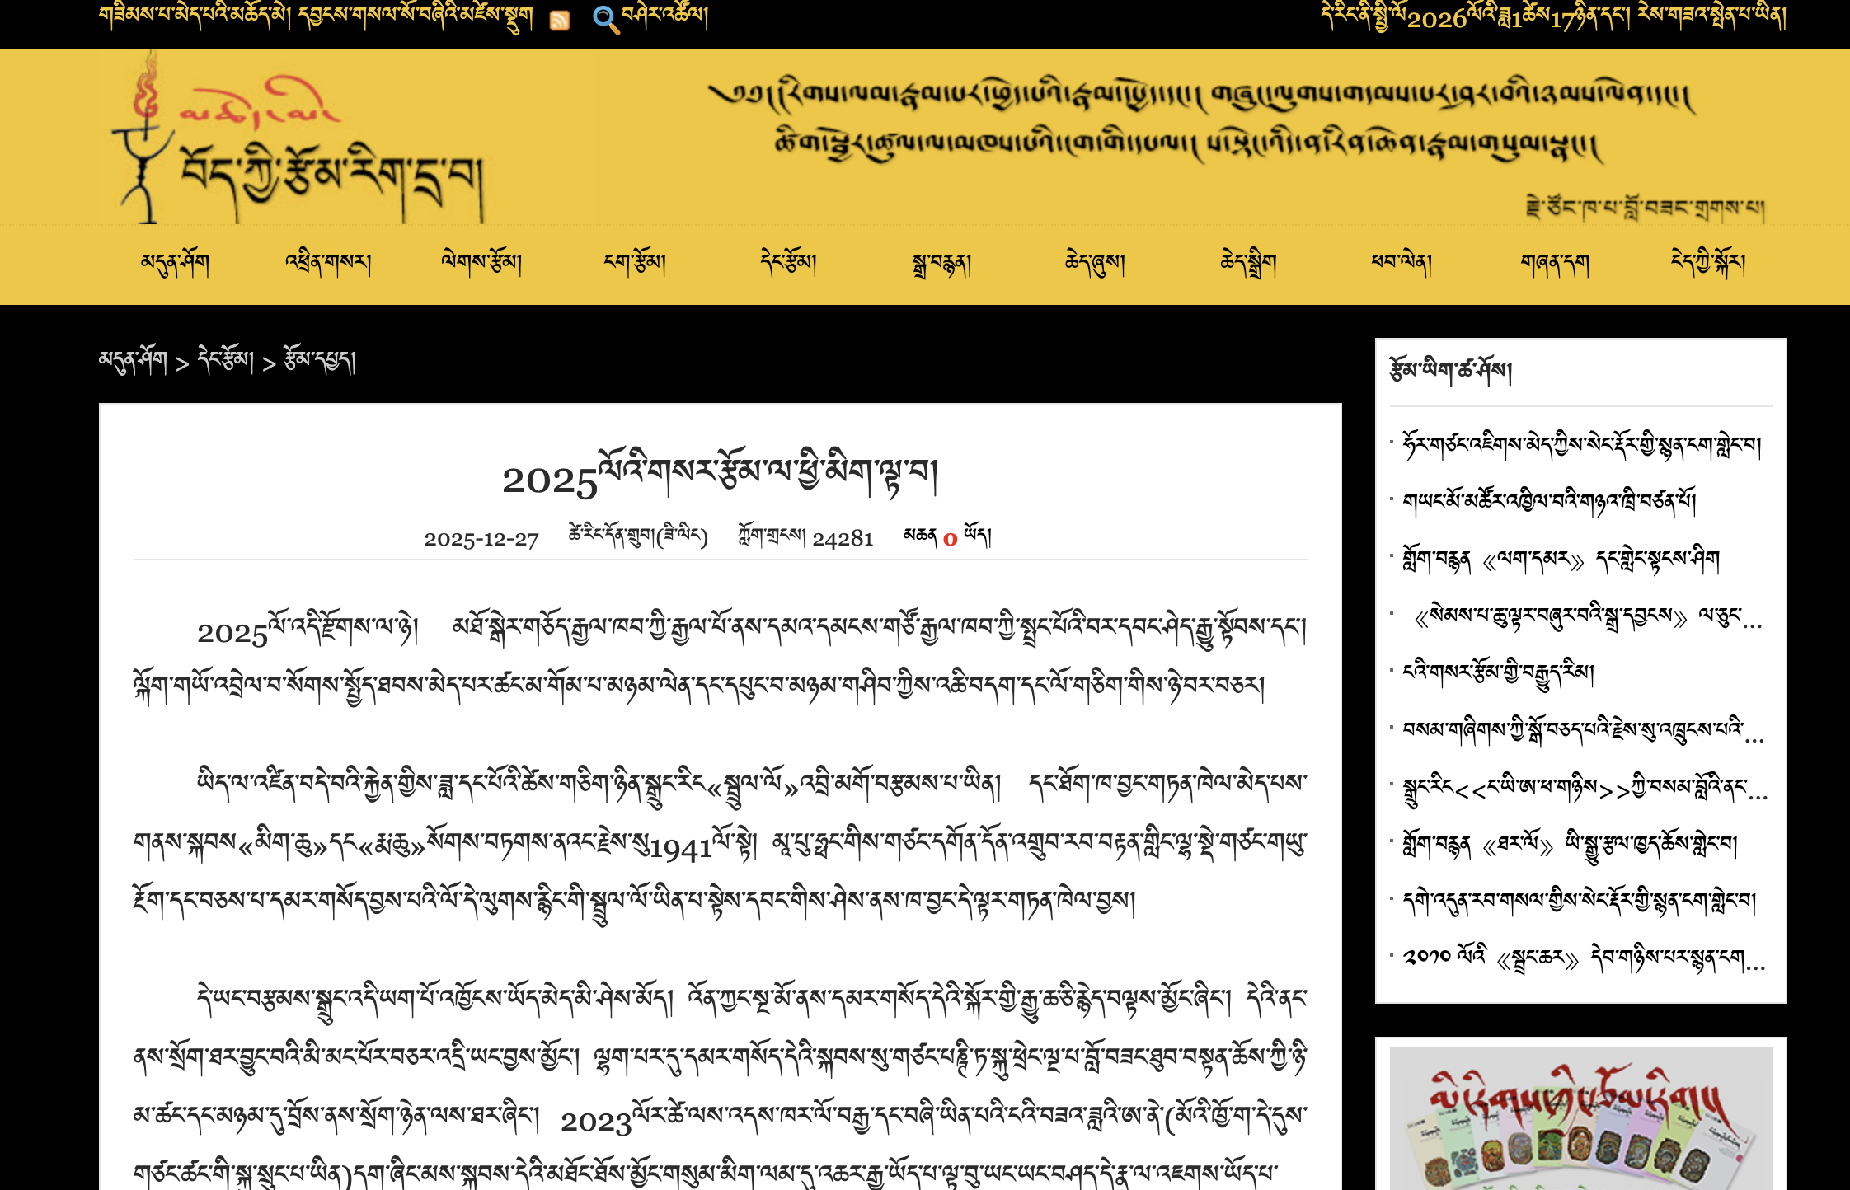Click the red comment count number

pyautogui.click(x=950, y=539)
